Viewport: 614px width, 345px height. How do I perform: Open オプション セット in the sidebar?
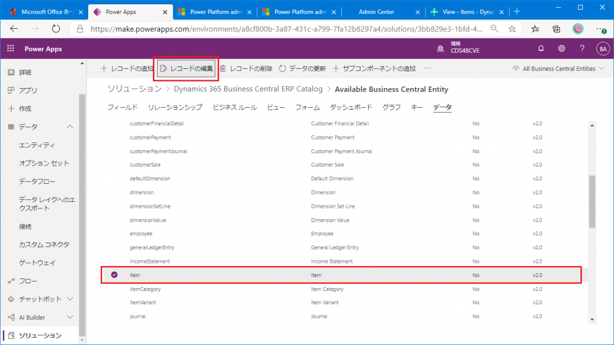click(x=44, y=163)
